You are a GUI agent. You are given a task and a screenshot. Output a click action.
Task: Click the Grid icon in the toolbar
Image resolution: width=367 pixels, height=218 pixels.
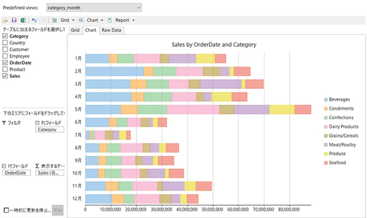55,20
